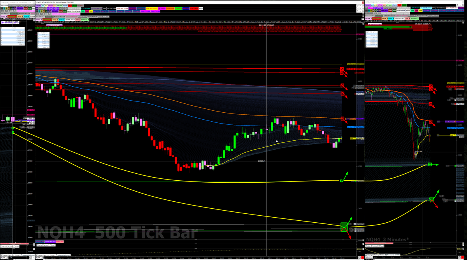This screenshot has height=260, width=467.
Task: Toggle Zero VWAPs in 500 Tick window
Action: pos(162,8)
